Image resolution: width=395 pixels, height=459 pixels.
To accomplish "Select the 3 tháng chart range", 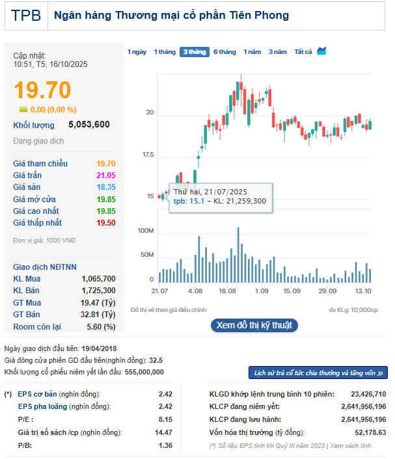I will (x=194, y=52).
